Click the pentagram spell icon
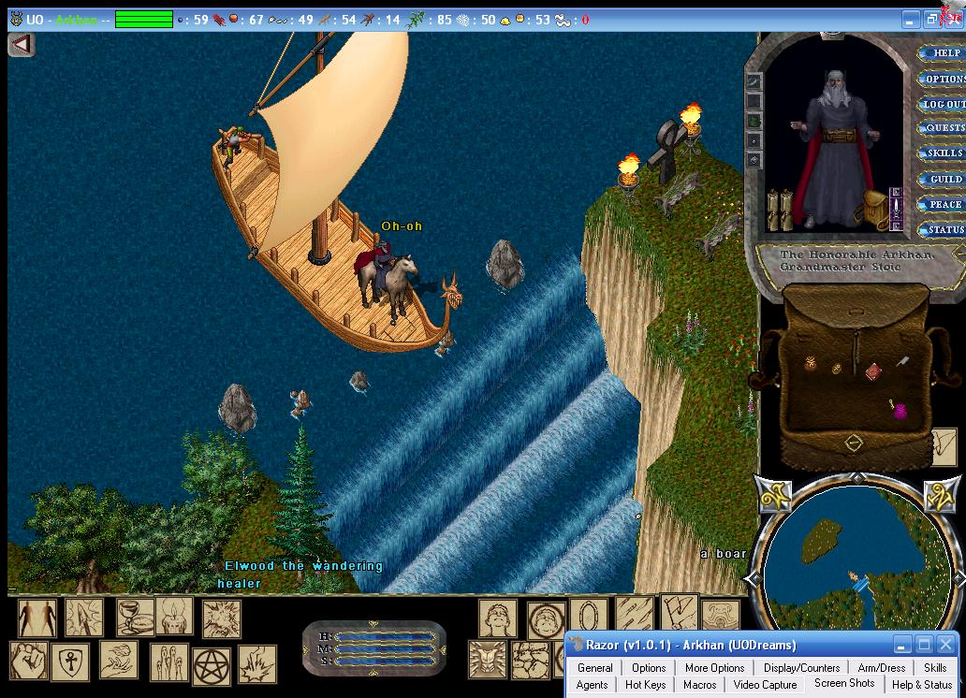The width and height of the screenshot is (966, 698). point(212,665)
